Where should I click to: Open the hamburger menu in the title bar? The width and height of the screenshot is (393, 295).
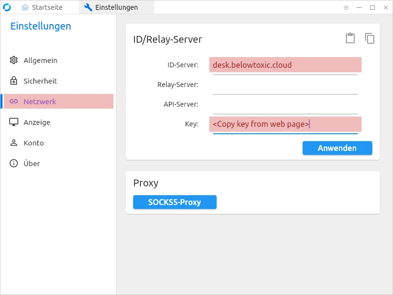tap(346, 7)
